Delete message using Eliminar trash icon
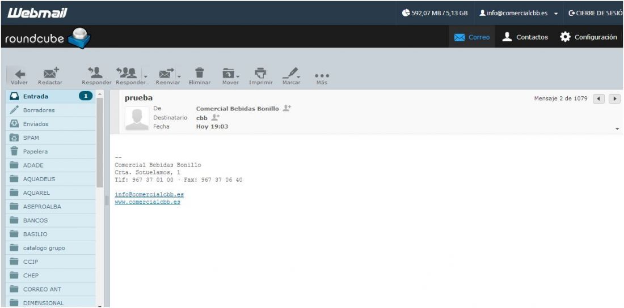This screenshot has width=624, height=308. (199, 76)
